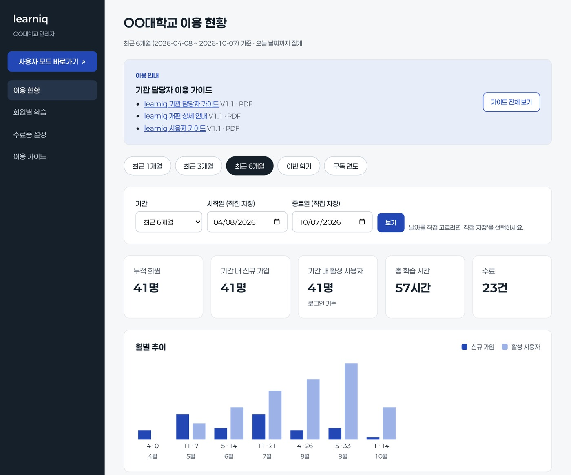Click the blue 보기 button
The width and height of the screenshot is (571, 475).
click(x=391, y=223)
